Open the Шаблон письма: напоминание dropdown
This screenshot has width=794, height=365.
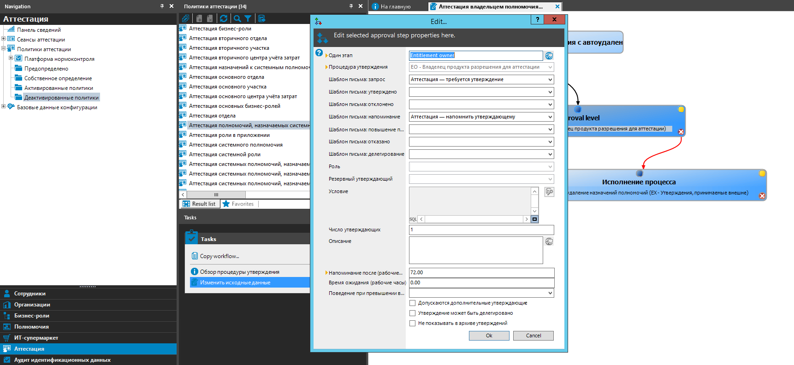(550, 117)
